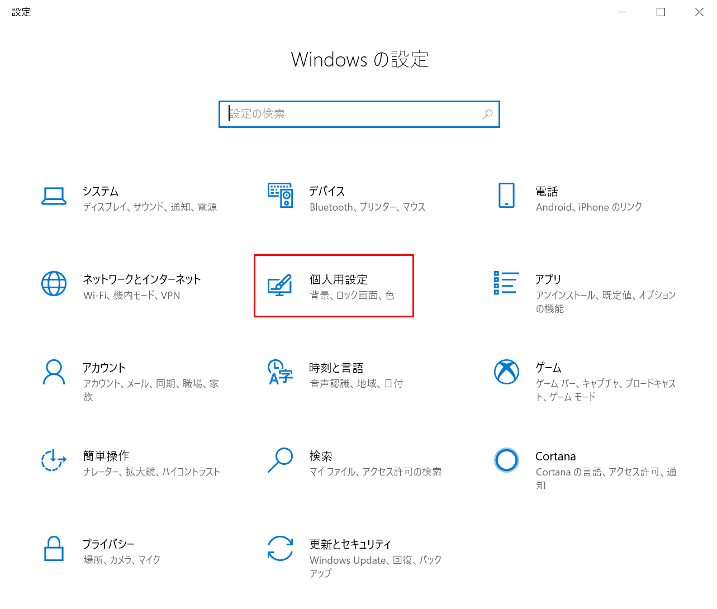Open the 検索 magnifier icon
The image size is (717, 609).
pyautogui.click(x=280, y=460)
